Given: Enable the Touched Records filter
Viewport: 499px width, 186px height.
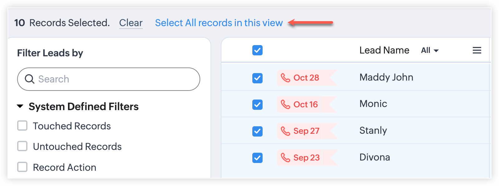Looking at the screenshot, I should [x=22, y=126].
